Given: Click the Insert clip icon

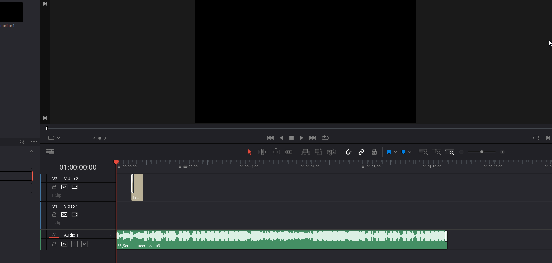Looking at the screenshot, I should point(305,152).
